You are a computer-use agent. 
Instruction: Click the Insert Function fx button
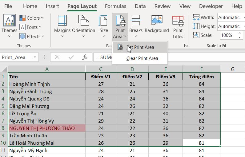point(85,57)
